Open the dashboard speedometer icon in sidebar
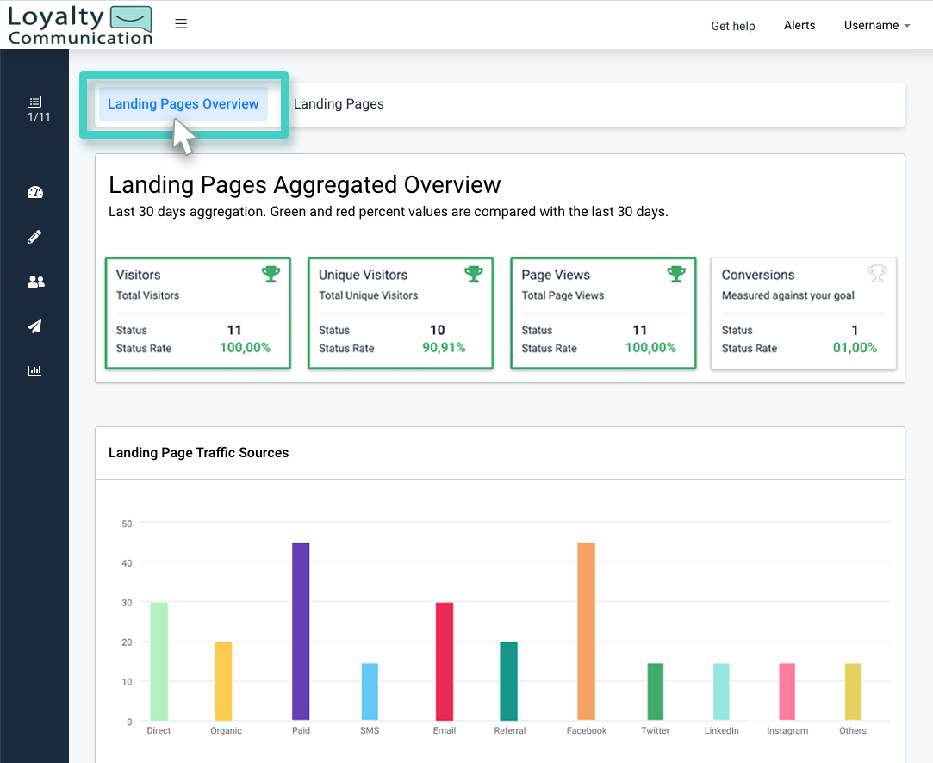The height and width of the screenshot is (763, 933). point(34,192)
